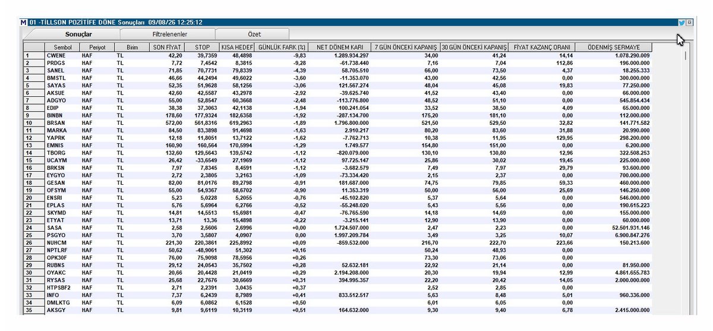
Task: Select the RUBNS symbol cell
Action: pyautogui.click(x=62, y=264)
